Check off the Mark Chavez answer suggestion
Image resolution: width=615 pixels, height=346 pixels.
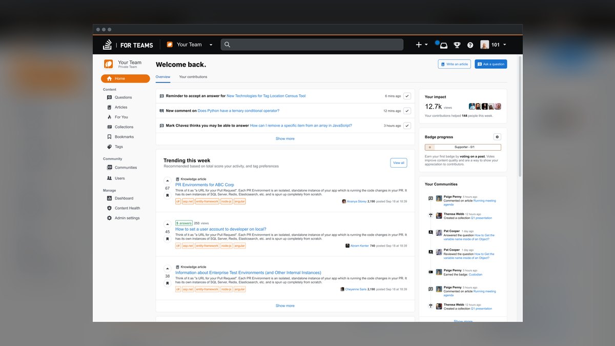pyautogui.click(x=407, y=126)
